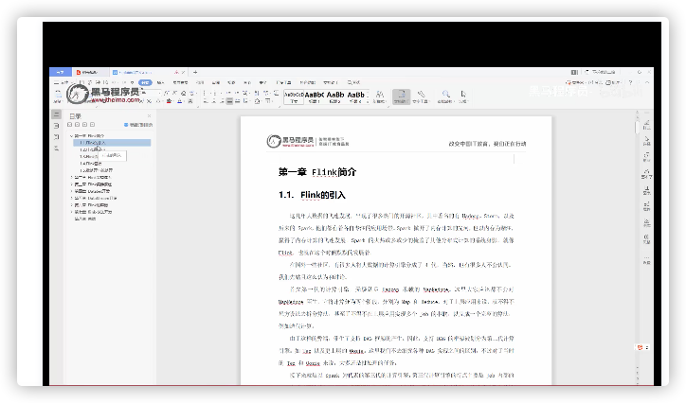686x403 pixels.
Task: Click the align left icon
Action: 206,101
